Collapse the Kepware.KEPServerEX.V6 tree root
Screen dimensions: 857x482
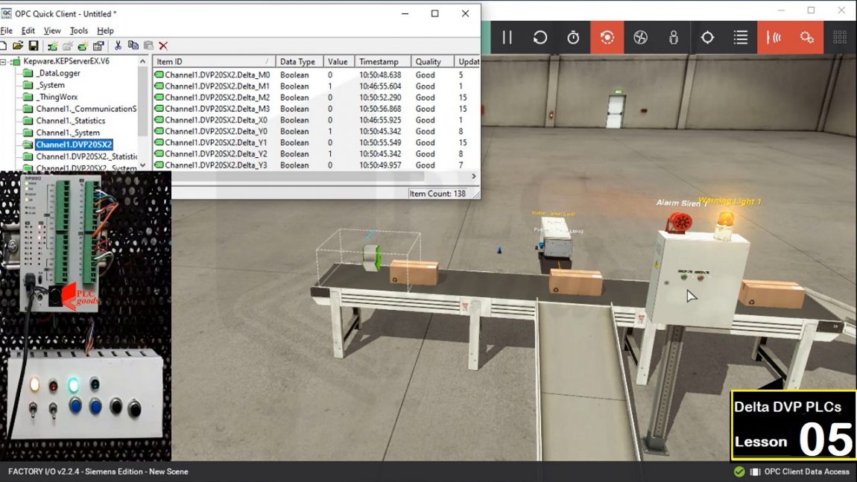[4, 61]
